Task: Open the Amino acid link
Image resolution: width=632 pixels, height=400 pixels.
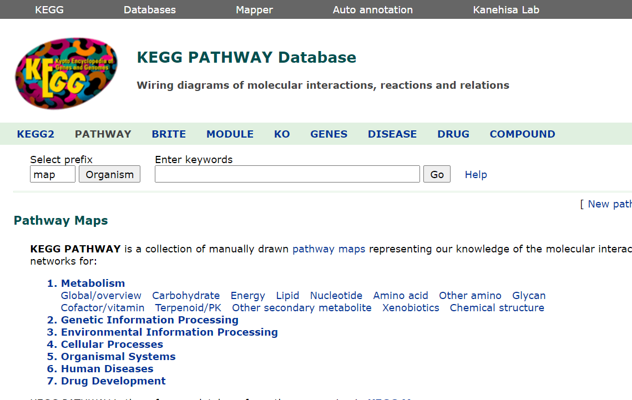Action: click(400, 296)
